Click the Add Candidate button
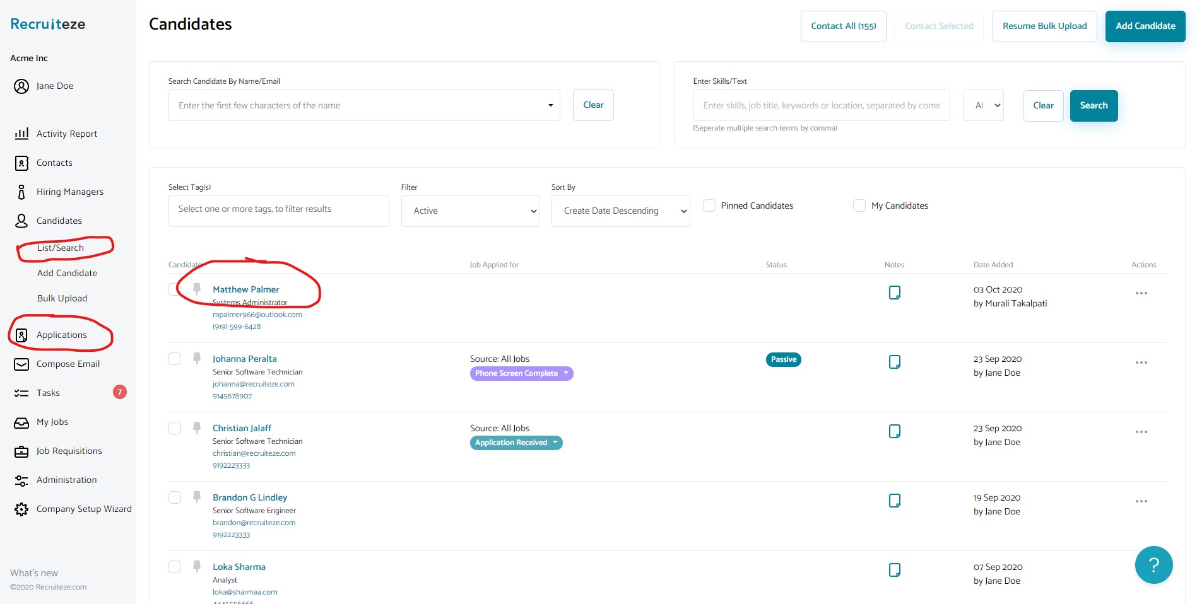The image size is (1197, 604). click(1145, 26)
